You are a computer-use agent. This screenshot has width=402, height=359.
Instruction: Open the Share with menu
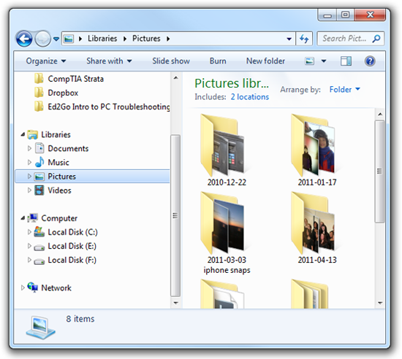tap(109, 61)
